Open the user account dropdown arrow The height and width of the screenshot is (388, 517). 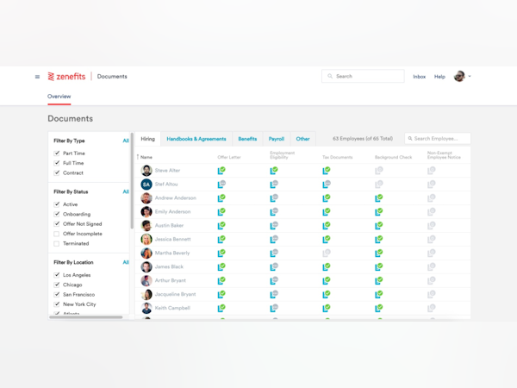[x=470, y=76]
